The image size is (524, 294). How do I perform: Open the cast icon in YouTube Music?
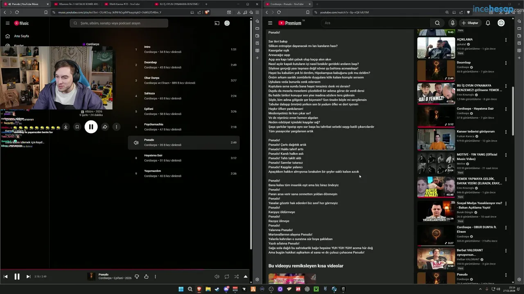pyautogui.click(x=217, y=23)
